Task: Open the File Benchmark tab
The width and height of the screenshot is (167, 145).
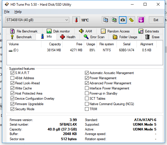Action: pyautogui.click(x=24, y=31)
